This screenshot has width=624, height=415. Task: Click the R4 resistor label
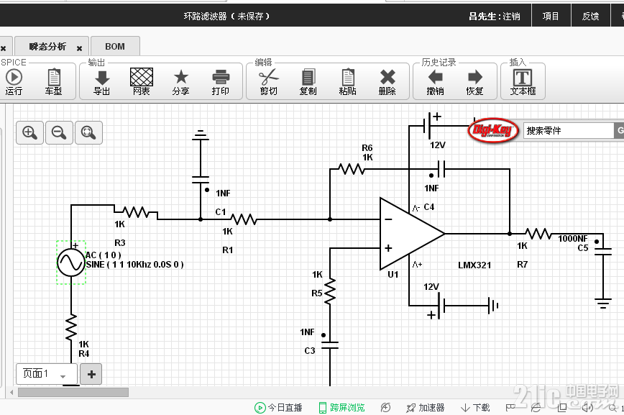coord(84,354)
